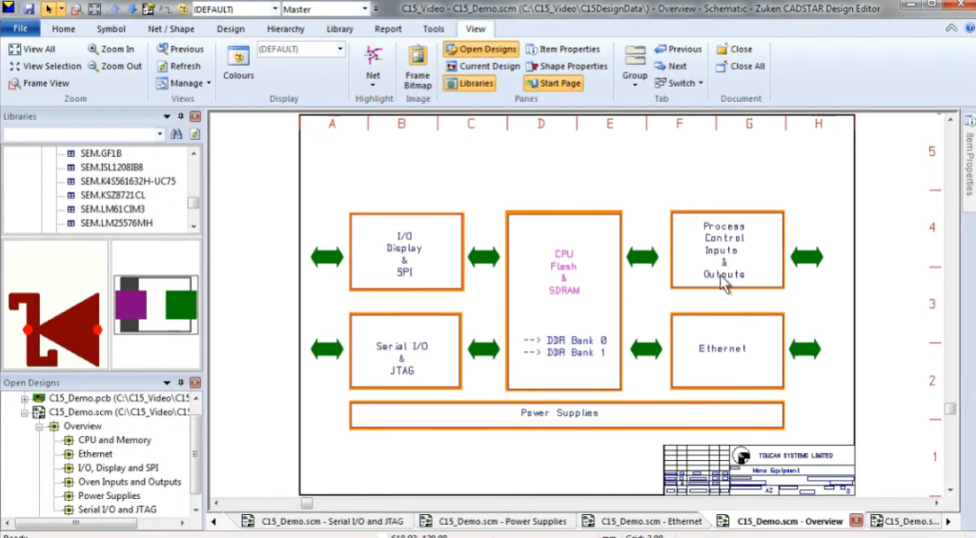Open the Group dropdown in Tab section

(x=635, y=66)
